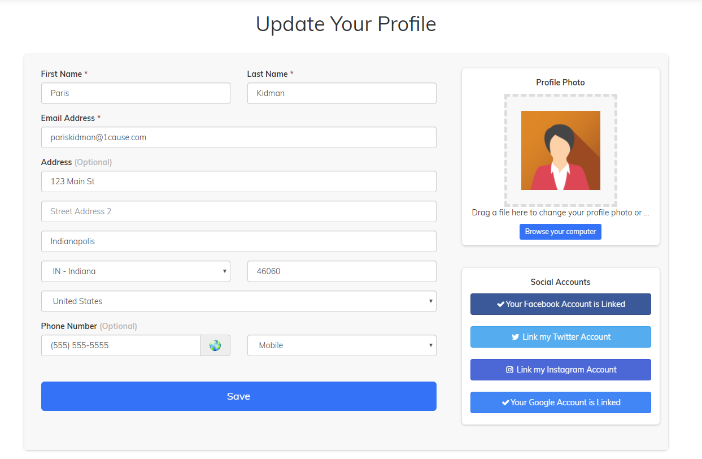The height and width of the screenshot is (459, 702).
Task: Click Link my Twitter Account button
Action: click(561, 337)
